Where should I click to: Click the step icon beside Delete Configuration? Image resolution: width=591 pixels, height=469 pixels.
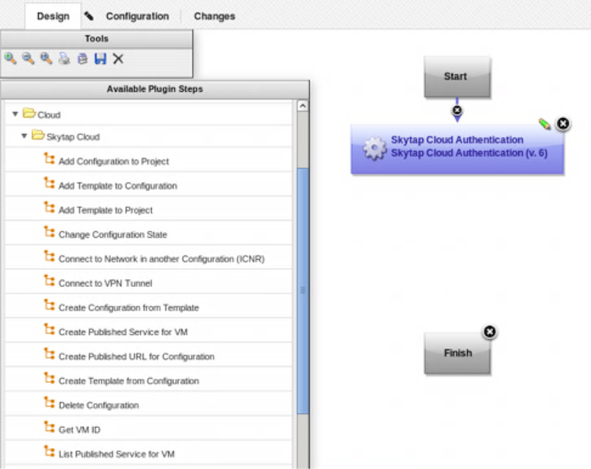[x=49, y=402]
